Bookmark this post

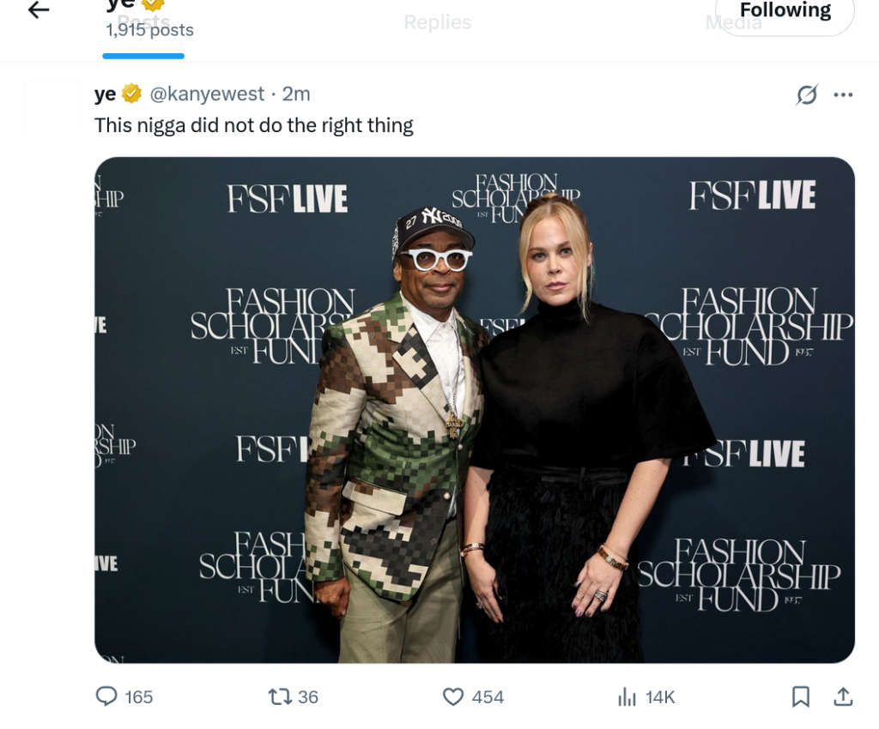click(x=800, y=696)
